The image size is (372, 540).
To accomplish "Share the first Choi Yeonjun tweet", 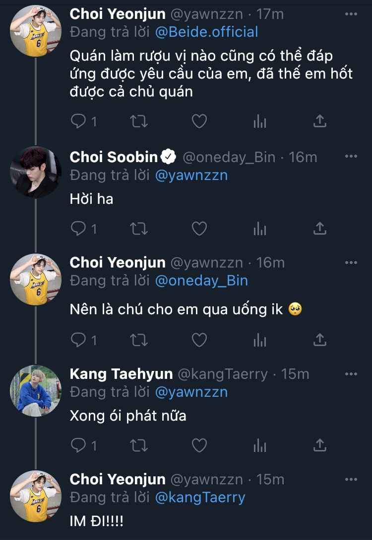I will point(320,121).
